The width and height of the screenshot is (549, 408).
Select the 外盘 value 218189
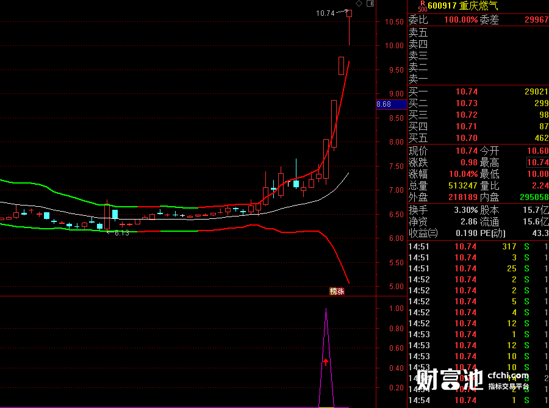point(463,197)
